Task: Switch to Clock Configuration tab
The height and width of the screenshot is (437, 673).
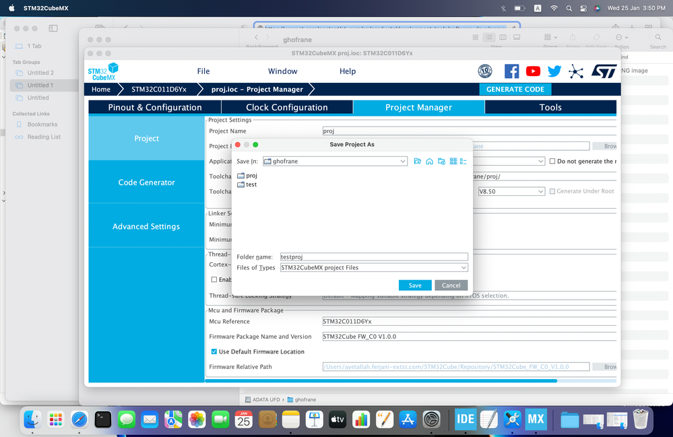Action: [287, 107]
